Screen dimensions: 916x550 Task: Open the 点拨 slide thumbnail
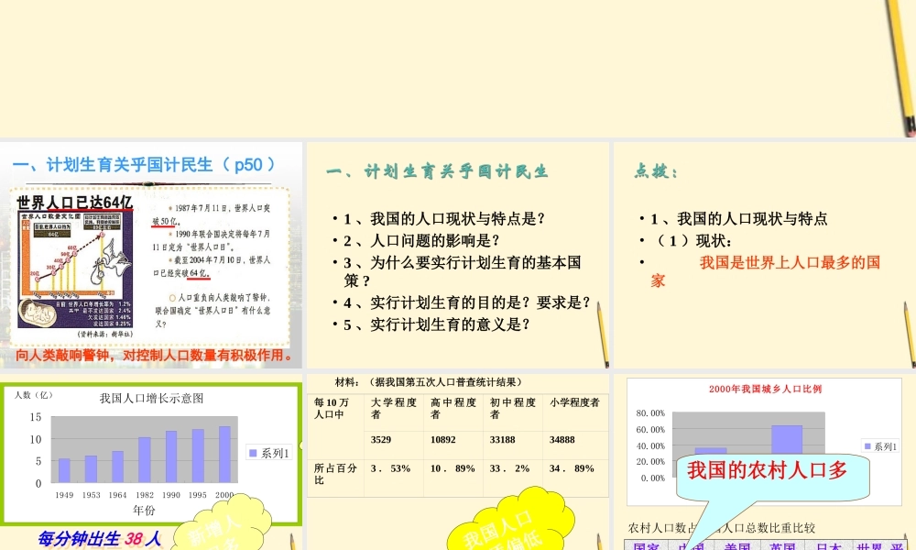point(765,256)
